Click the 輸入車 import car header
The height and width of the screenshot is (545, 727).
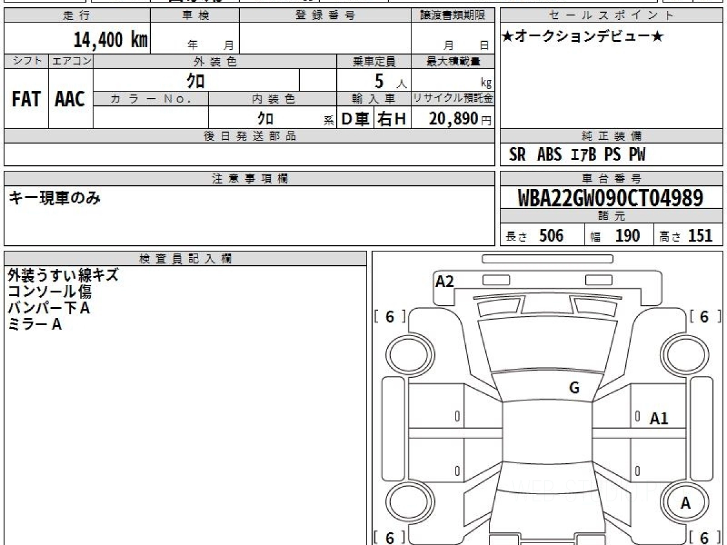374,99
